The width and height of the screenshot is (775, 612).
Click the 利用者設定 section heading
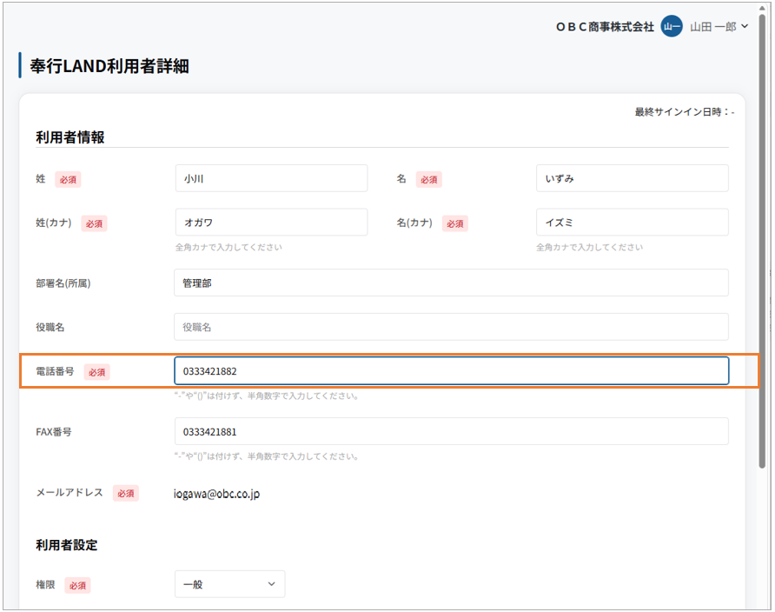67,545
